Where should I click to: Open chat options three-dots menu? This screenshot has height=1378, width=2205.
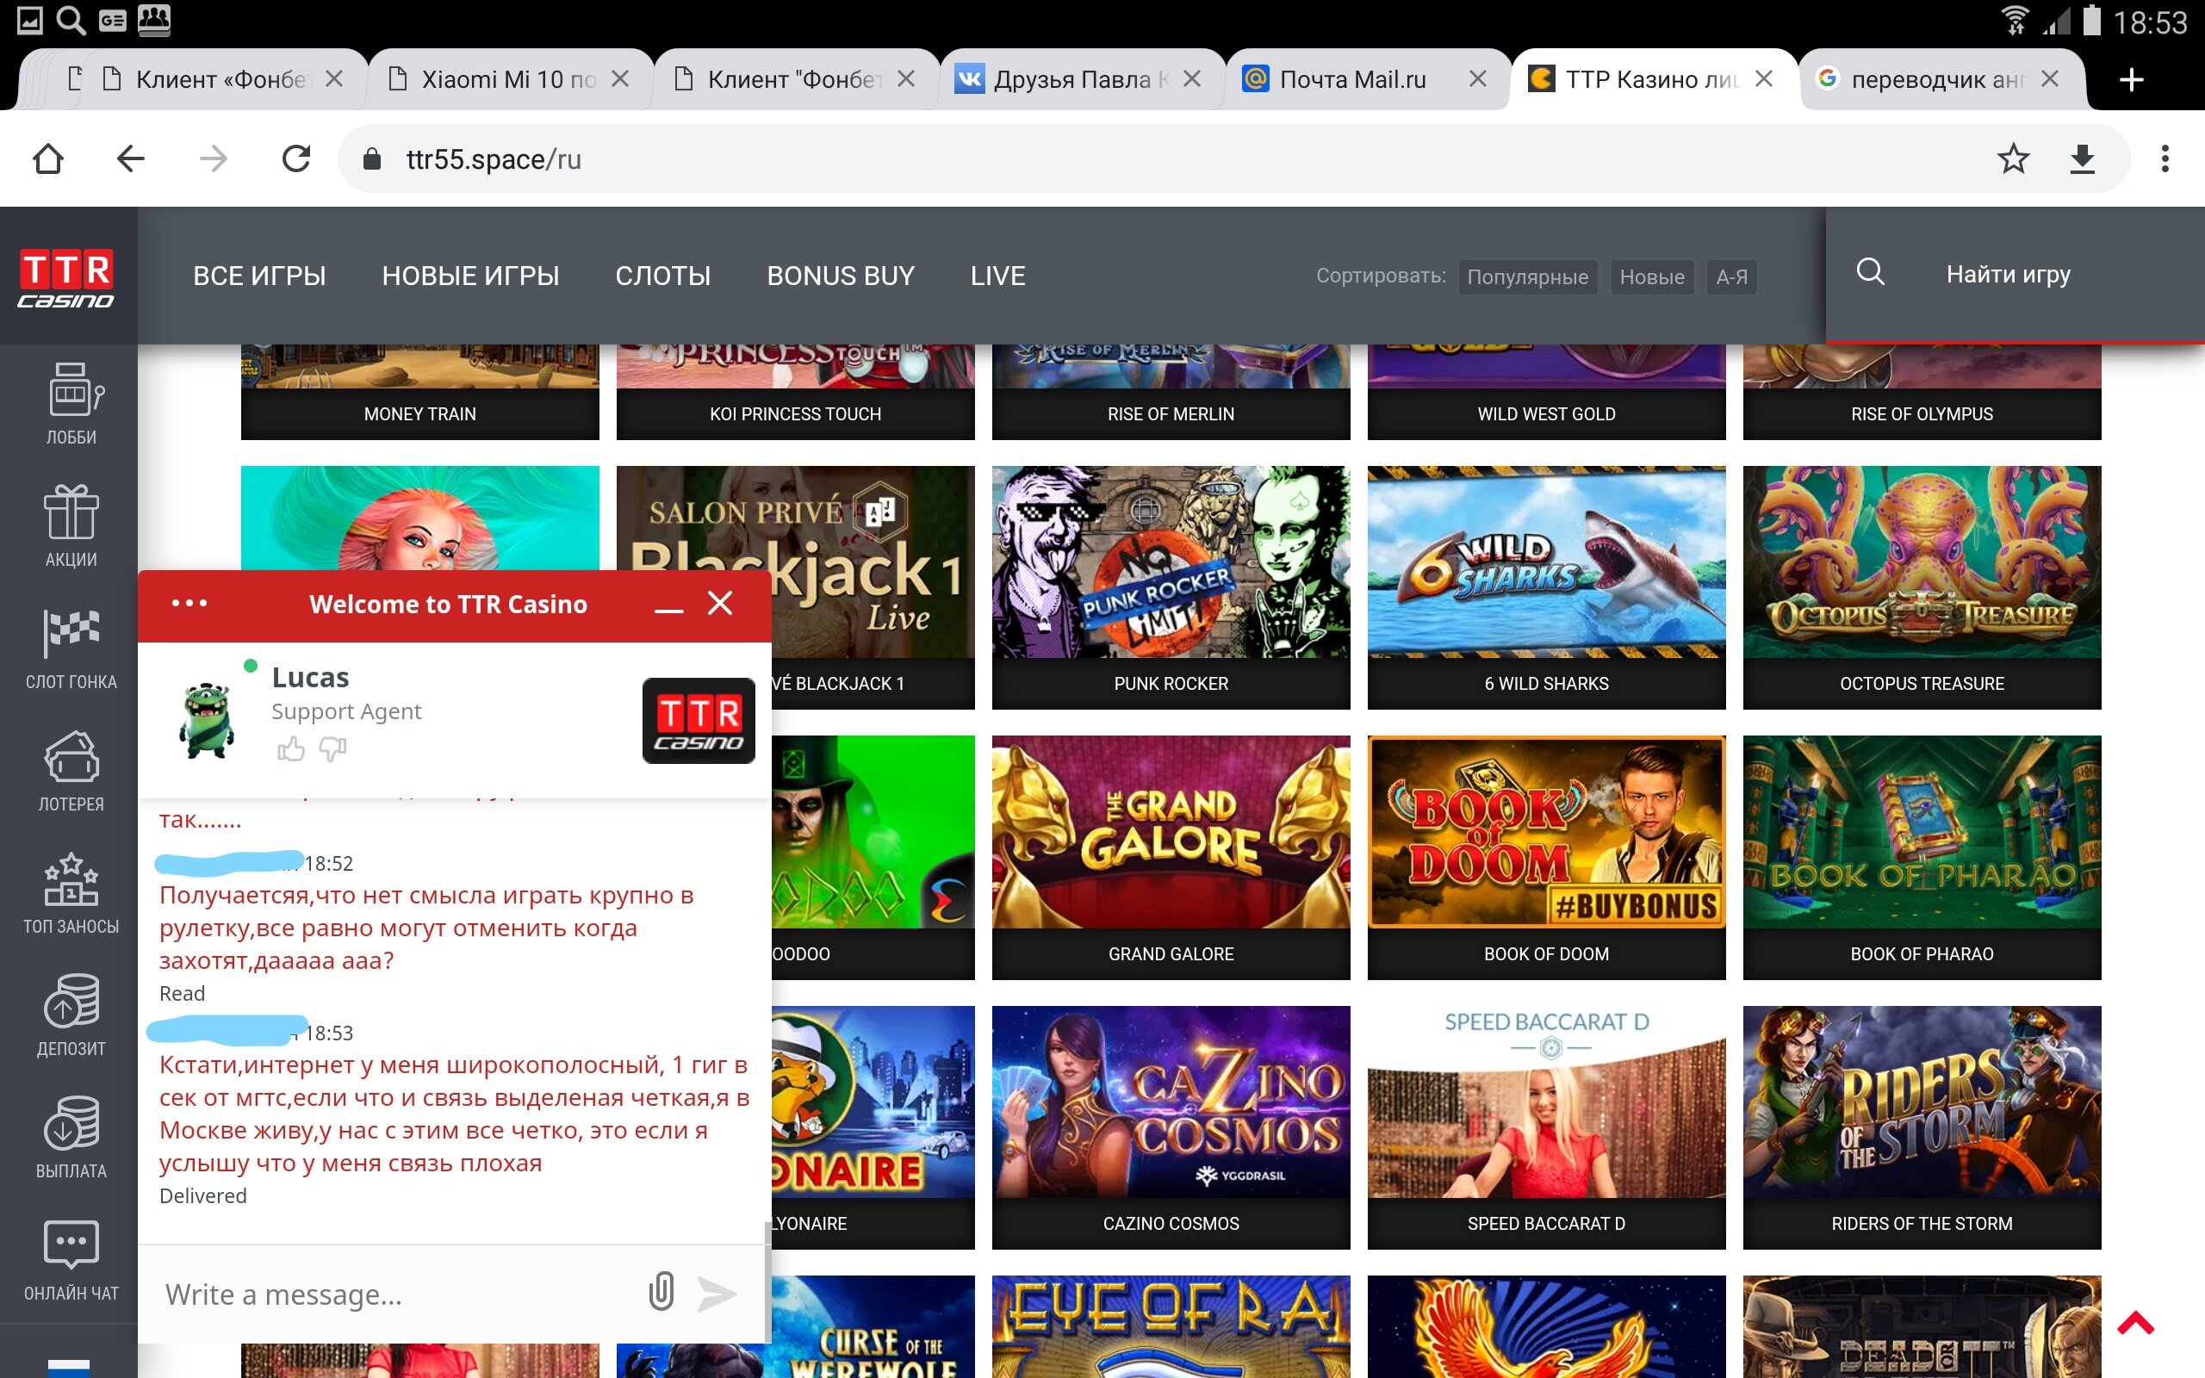pos(189,604)
